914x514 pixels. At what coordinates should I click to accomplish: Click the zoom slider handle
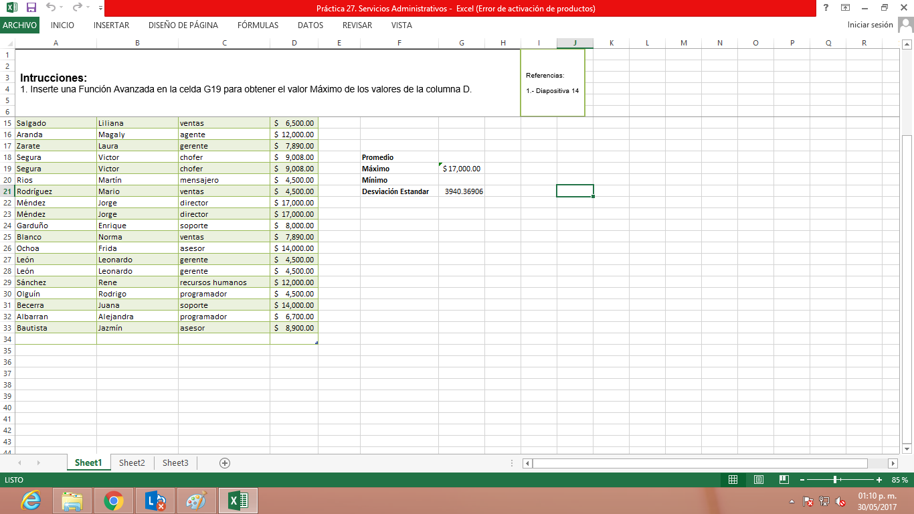(836, 480)
